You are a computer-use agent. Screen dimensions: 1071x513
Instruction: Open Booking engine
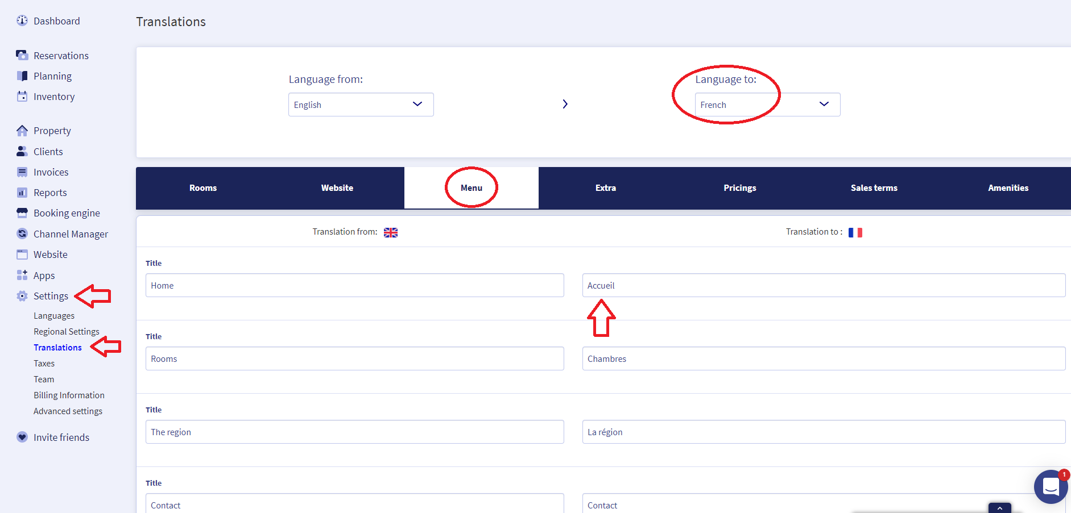[67, 213]
